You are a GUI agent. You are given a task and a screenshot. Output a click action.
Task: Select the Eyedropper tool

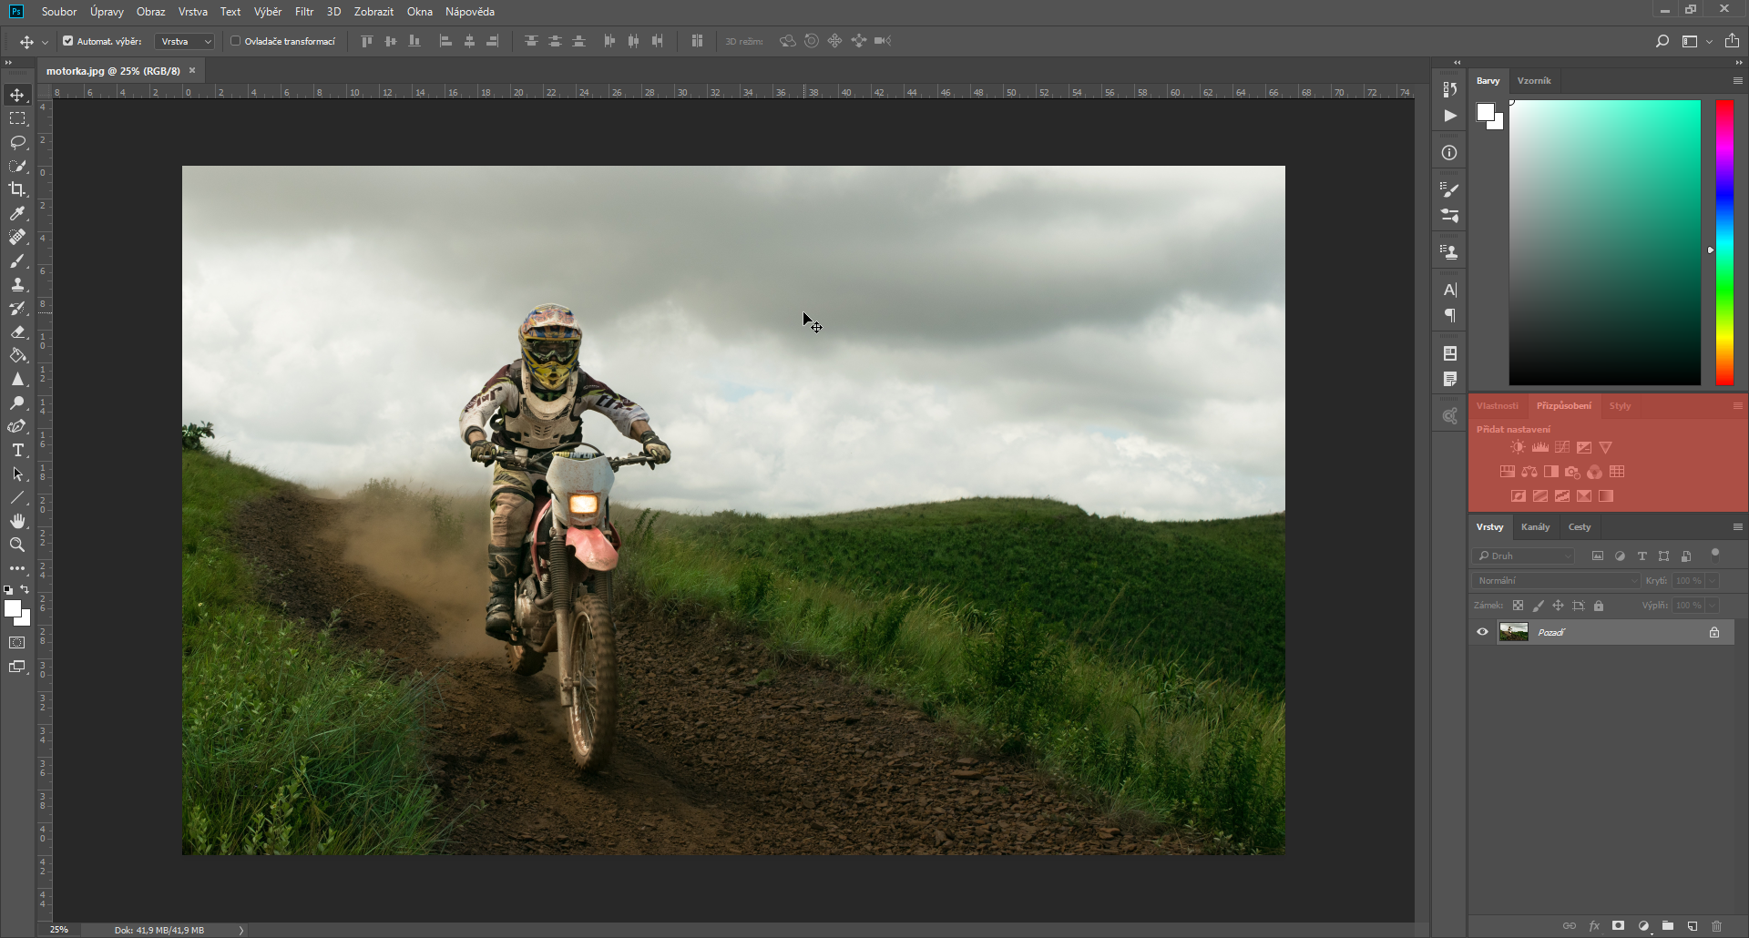17,213
